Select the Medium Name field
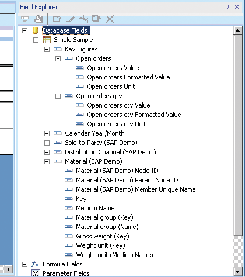Screen dimensions: 245x277 coord(95,208)
